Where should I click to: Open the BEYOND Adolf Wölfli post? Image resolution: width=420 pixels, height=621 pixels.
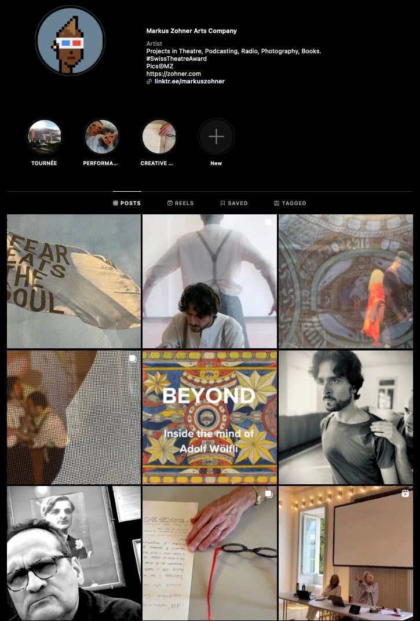[x=209, y=417]
